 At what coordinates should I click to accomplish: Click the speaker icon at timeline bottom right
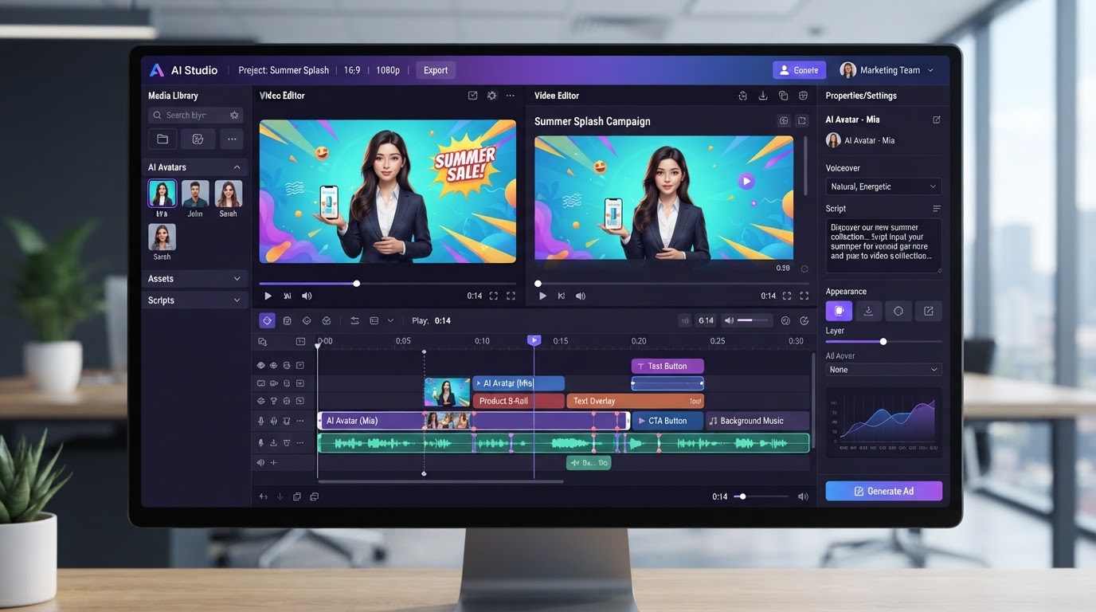click(x=803, y=496)
